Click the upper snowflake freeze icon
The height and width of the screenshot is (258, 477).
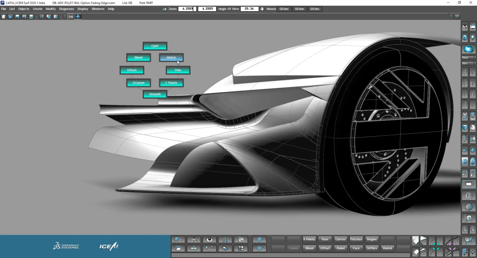click(x=259, y=239)
